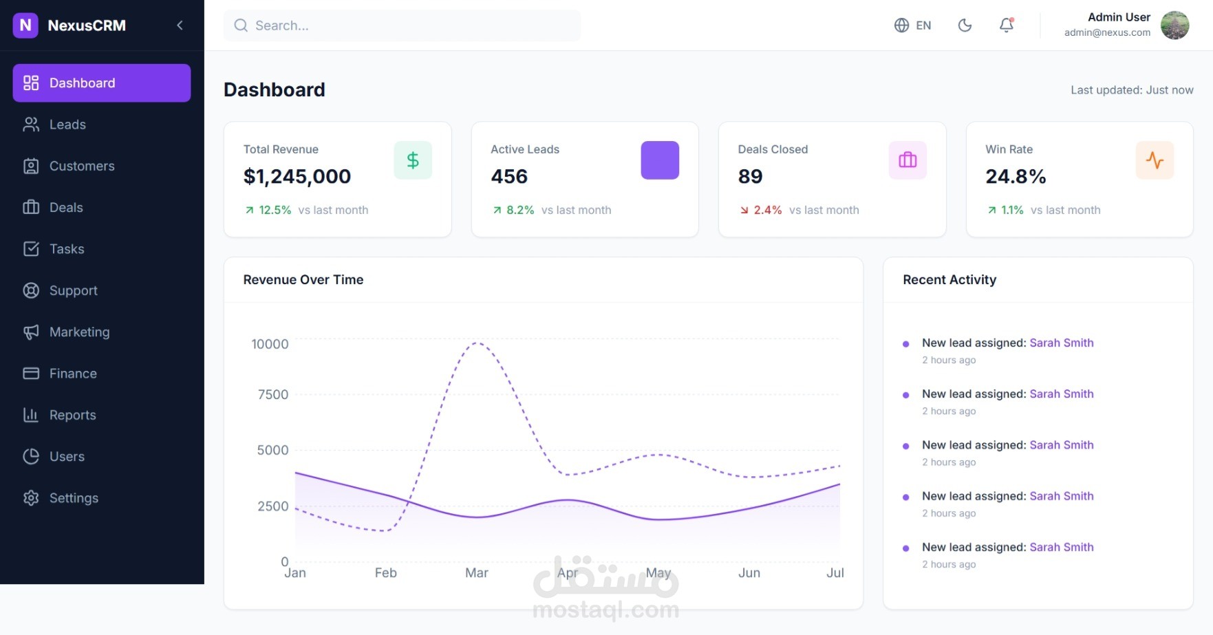The height and width of the screenshot is (635, 1213).
Task: Click the 12.5% growth indicator
Action: [268, 210]
